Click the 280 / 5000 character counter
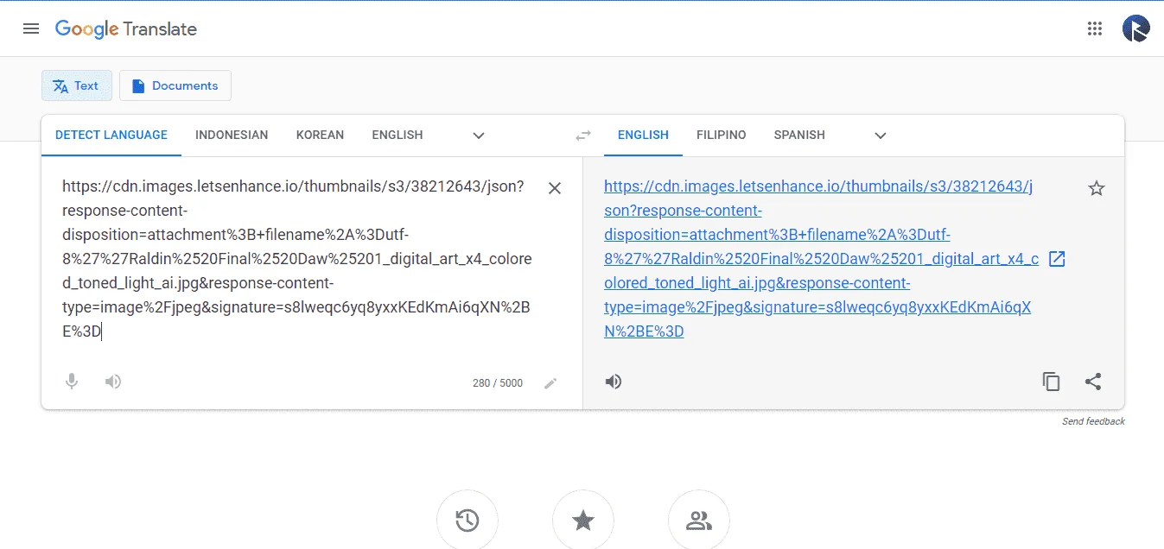This screenshot has width=1164, height=549. (498, 383)
